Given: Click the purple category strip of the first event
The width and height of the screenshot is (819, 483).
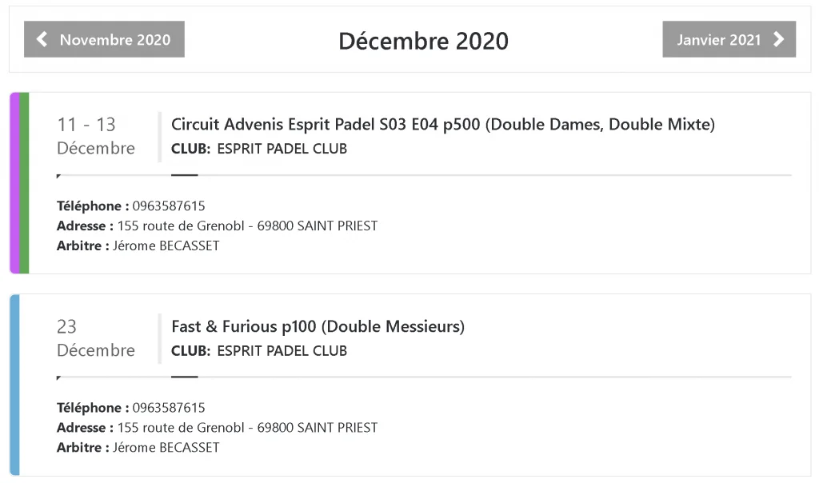Looking at the screenshot, I should (x=14, y=183).
